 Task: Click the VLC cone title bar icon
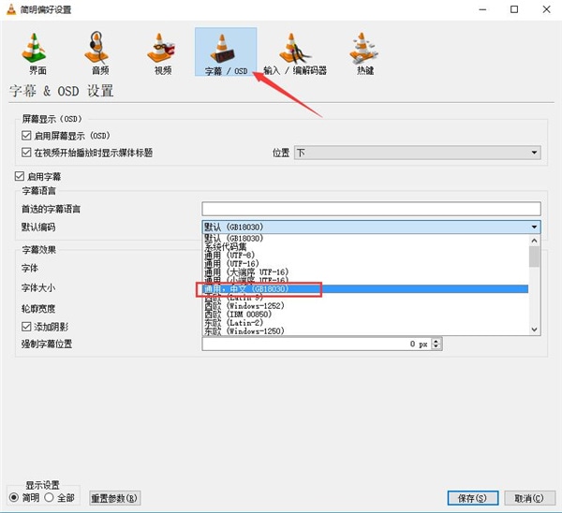(11, 9)
